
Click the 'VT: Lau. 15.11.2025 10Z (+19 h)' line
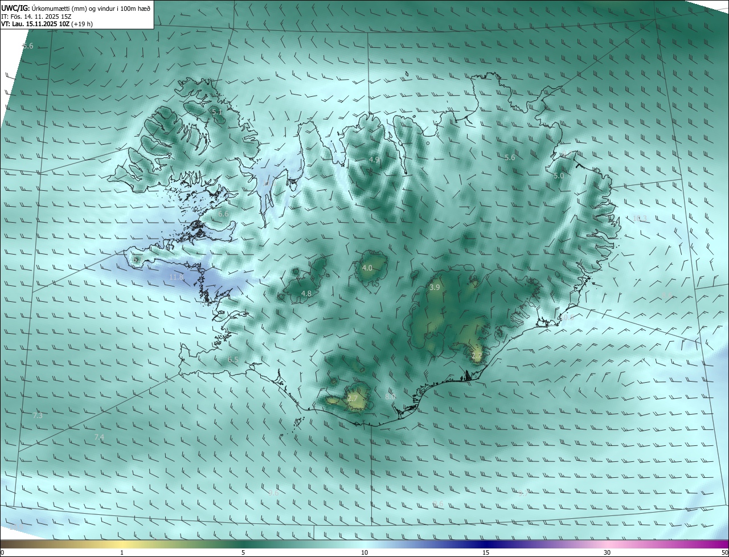(x=47, y=24)
